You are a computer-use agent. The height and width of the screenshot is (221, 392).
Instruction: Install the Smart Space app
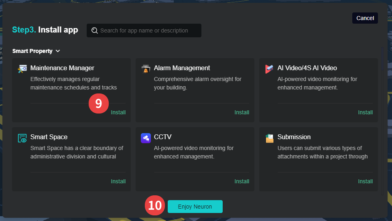tap(118, 182)
